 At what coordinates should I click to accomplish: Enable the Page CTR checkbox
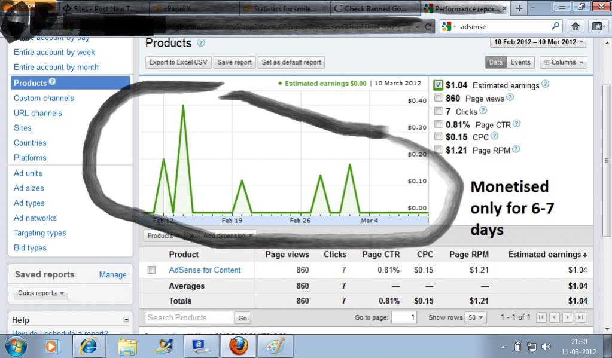click(x=439, y=124)
